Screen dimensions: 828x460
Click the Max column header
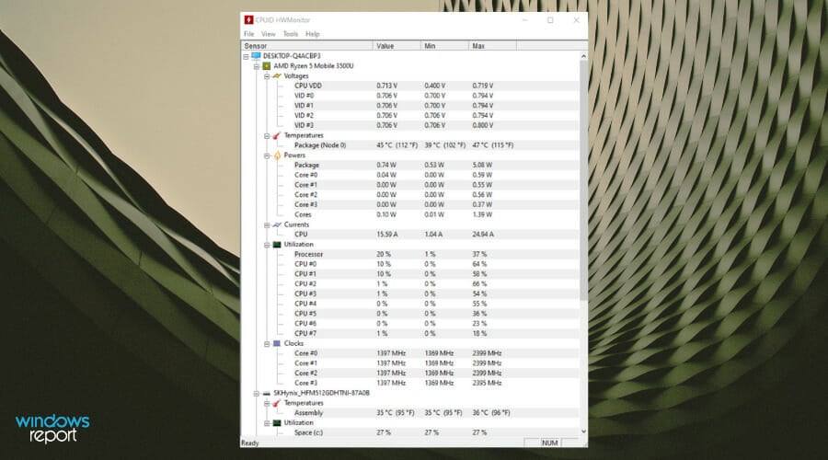(492, 46)
